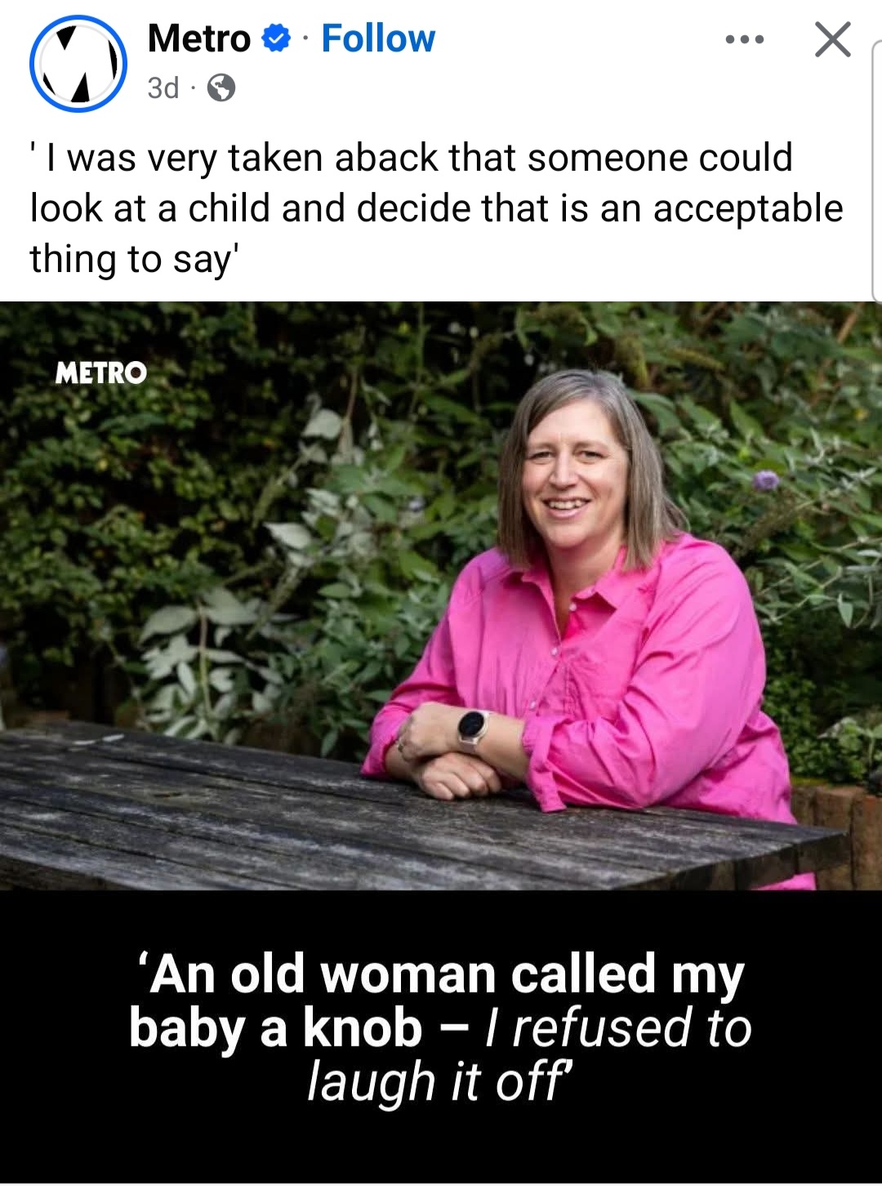Open the article photo of the woman in pink

coord(441,596)
